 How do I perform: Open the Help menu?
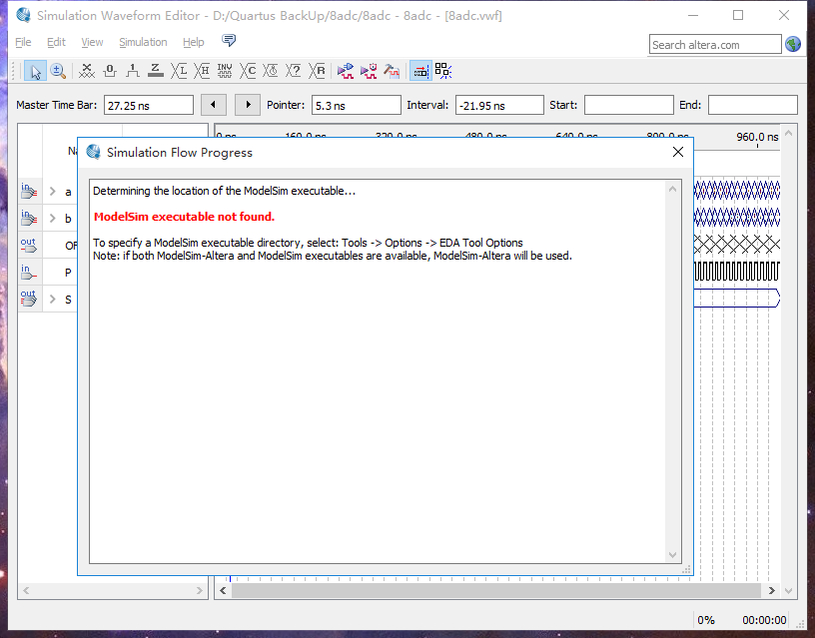click(194, 42)
